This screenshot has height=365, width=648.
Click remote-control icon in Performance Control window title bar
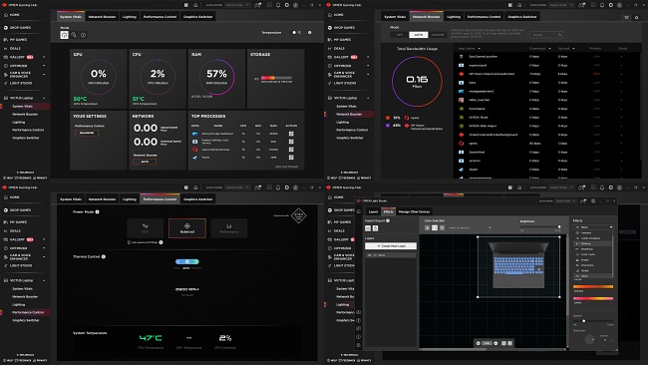point(258,187)
